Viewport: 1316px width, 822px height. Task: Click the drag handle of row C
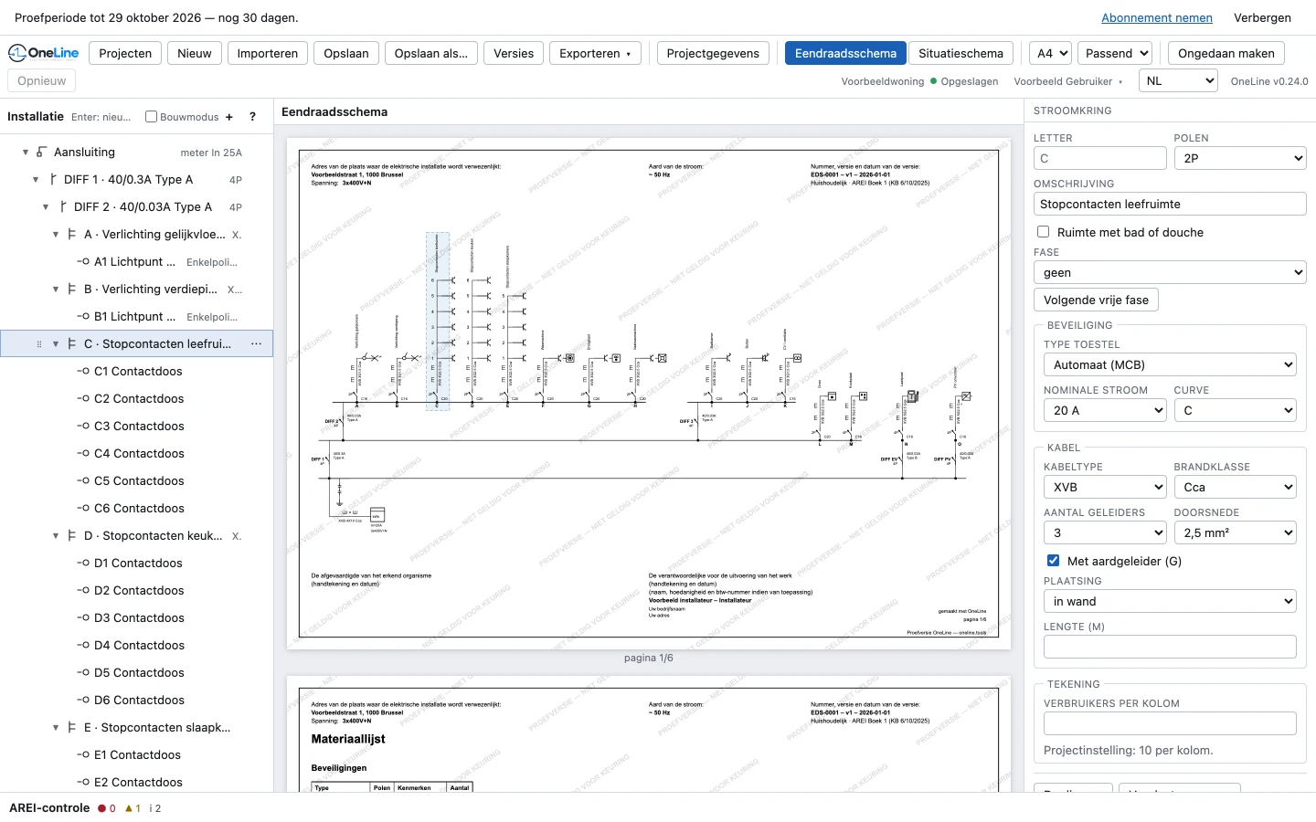(x=38, y=344)
